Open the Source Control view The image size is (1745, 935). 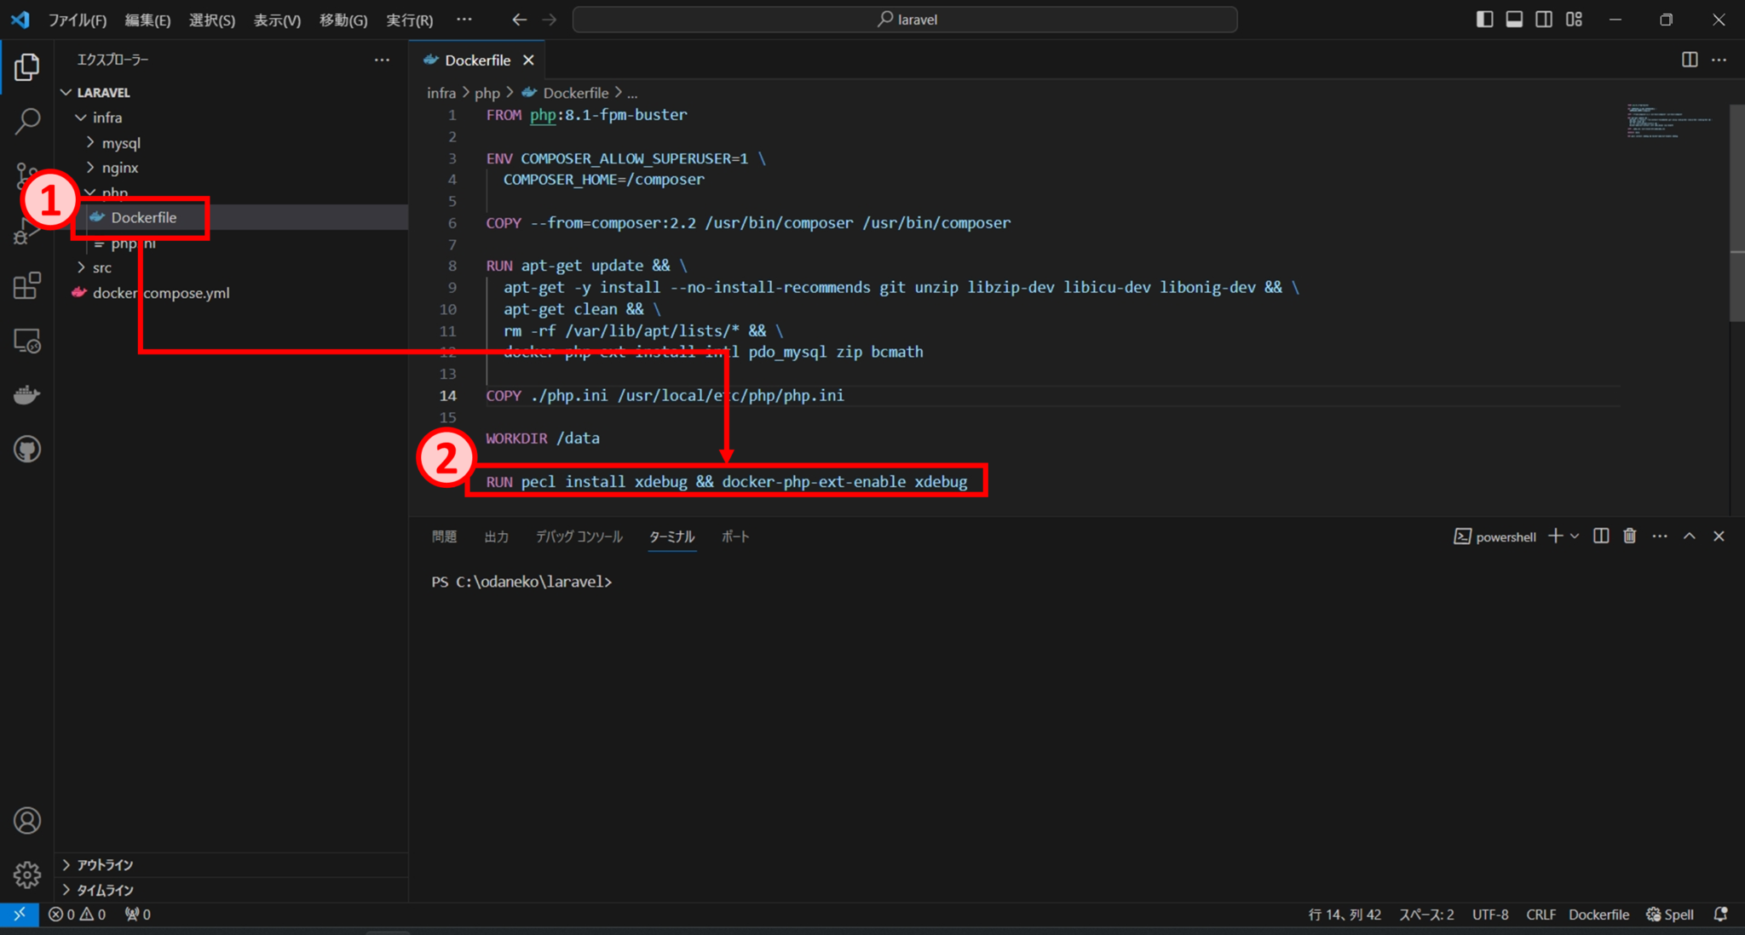coord(26,175)
